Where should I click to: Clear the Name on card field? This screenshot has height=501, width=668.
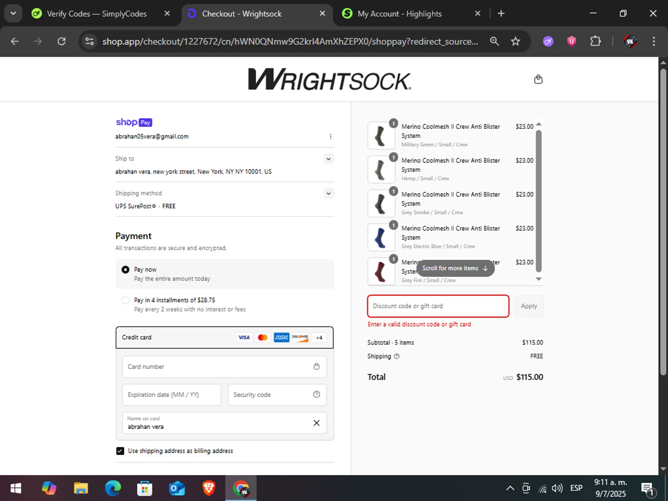tap(316, 423)
